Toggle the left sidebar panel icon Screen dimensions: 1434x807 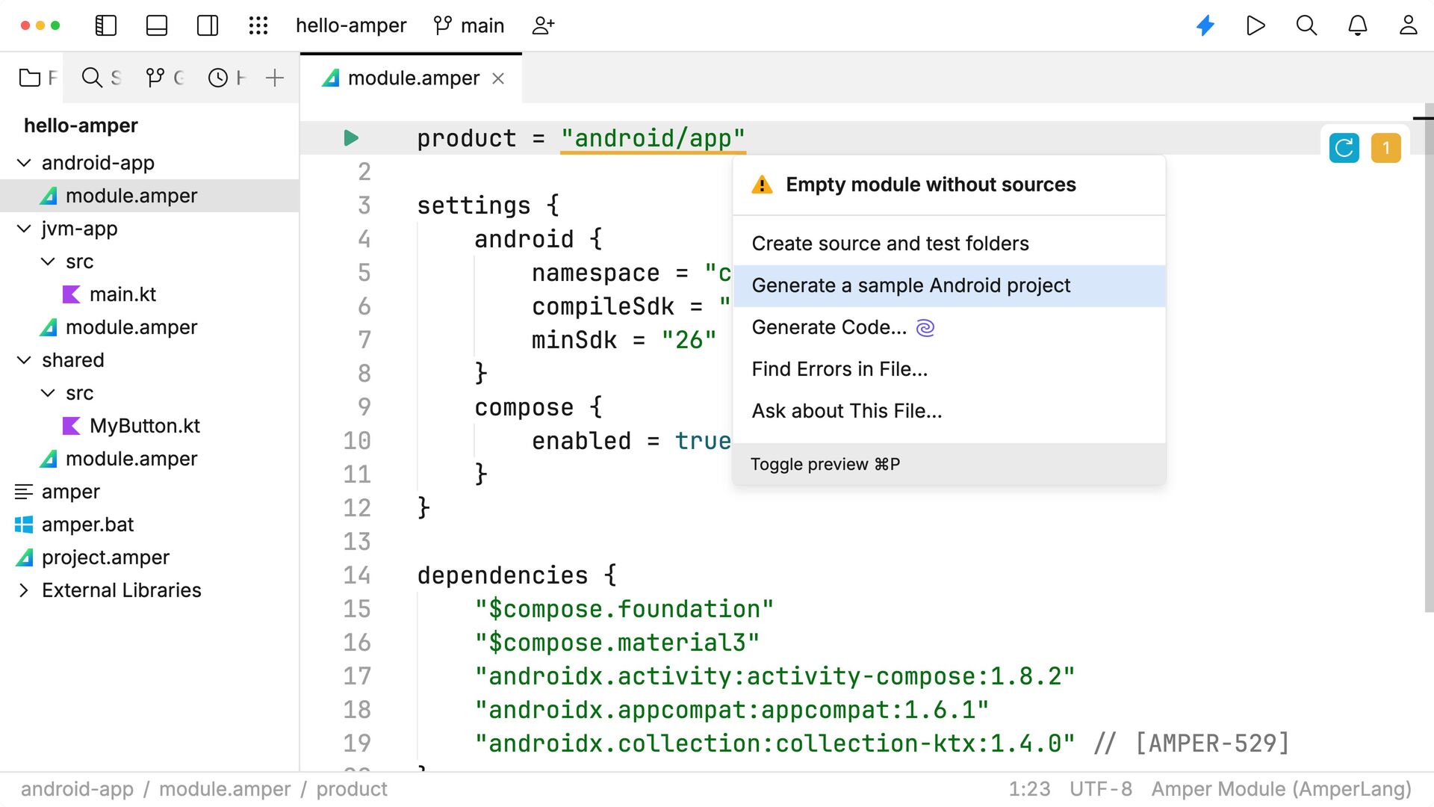pyautogui.click(x=106, y=25)
